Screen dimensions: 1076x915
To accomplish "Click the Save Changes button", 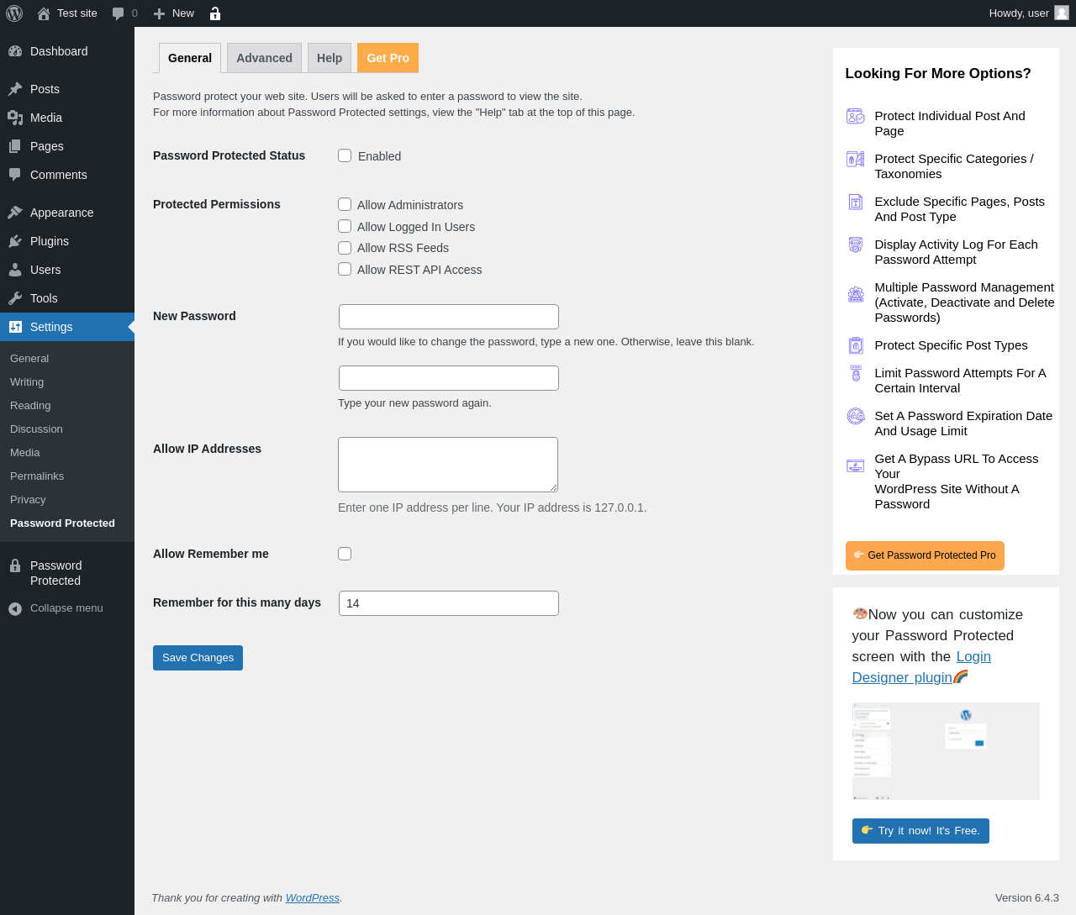I will tap(198, 658).
